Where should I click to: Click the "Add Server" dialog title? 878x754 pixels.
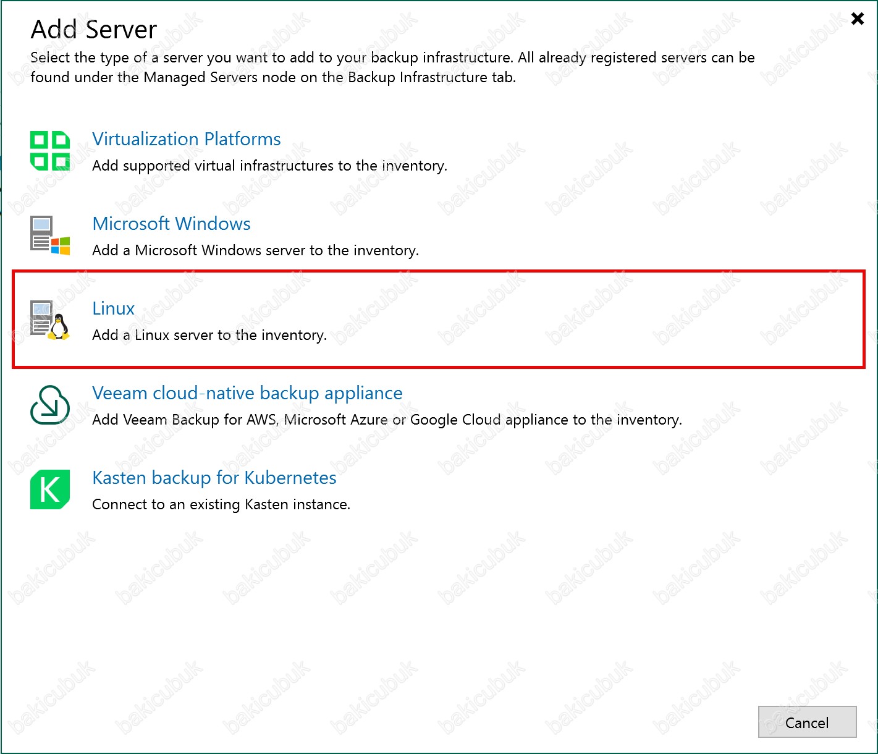click(94, 30)
